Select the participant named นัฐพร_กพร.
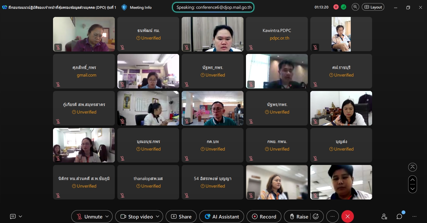This screenshot has width=427, height=223. (213, 67)
